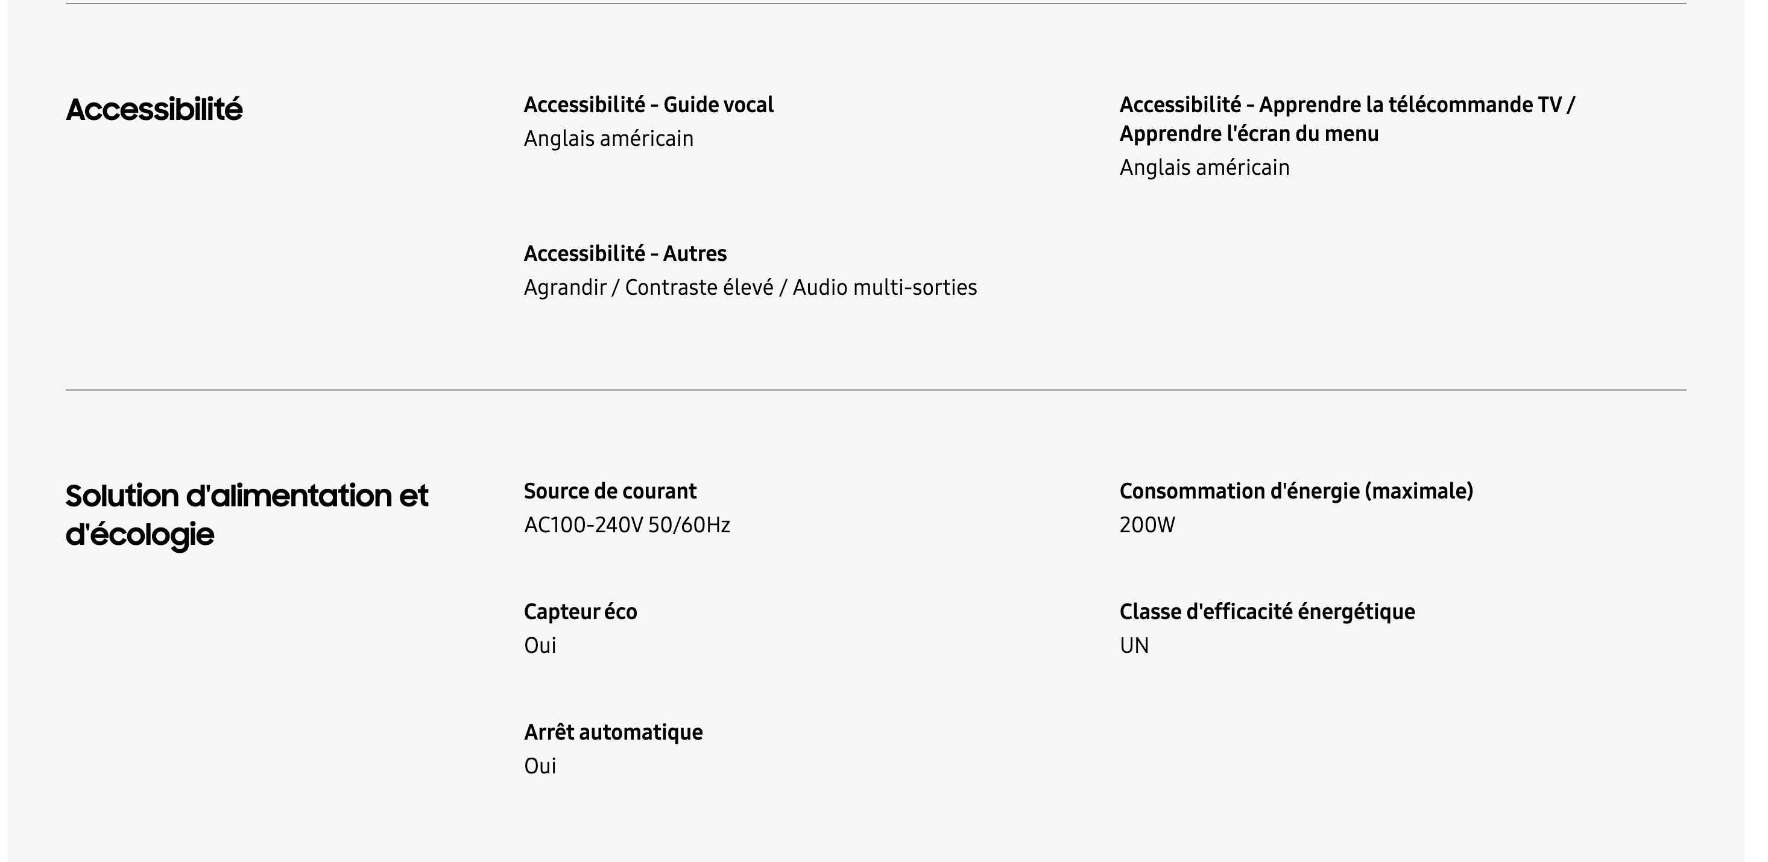
Task: Select the 200W value text
Action: (1146, 525)
